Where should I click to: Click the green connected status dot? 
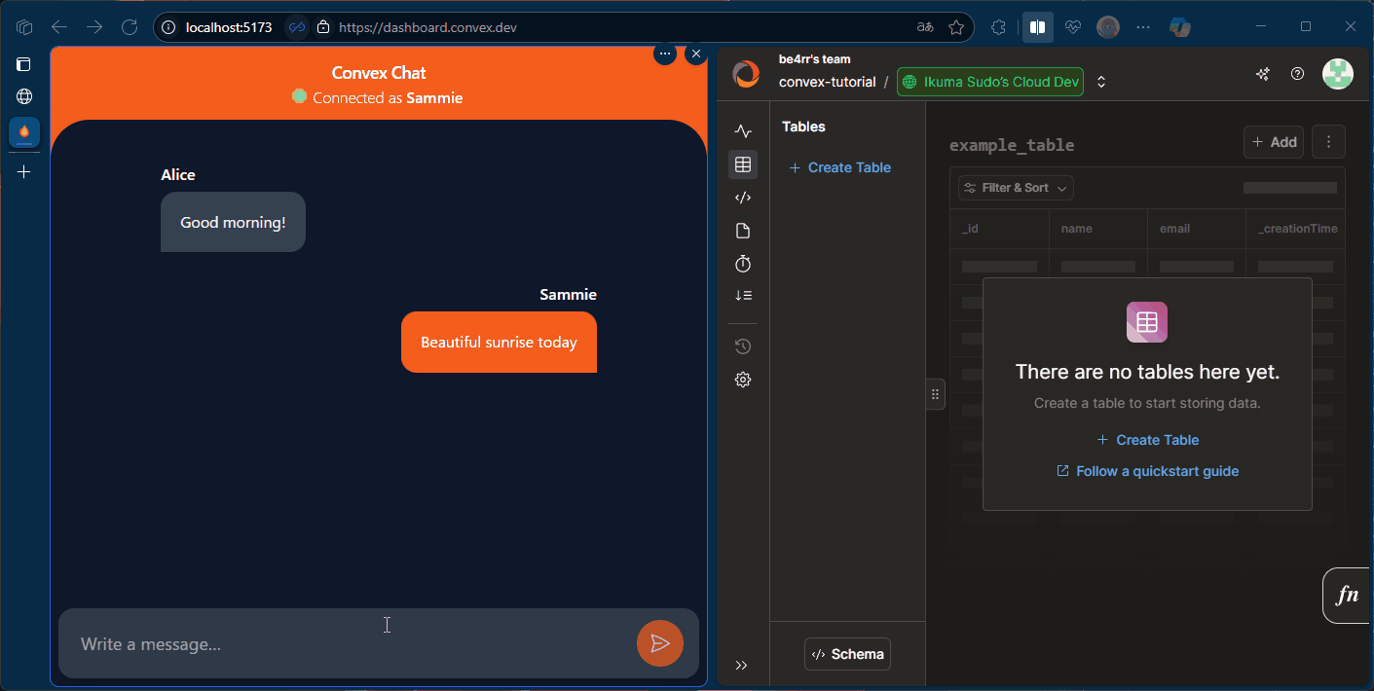[x=300, y=96]
